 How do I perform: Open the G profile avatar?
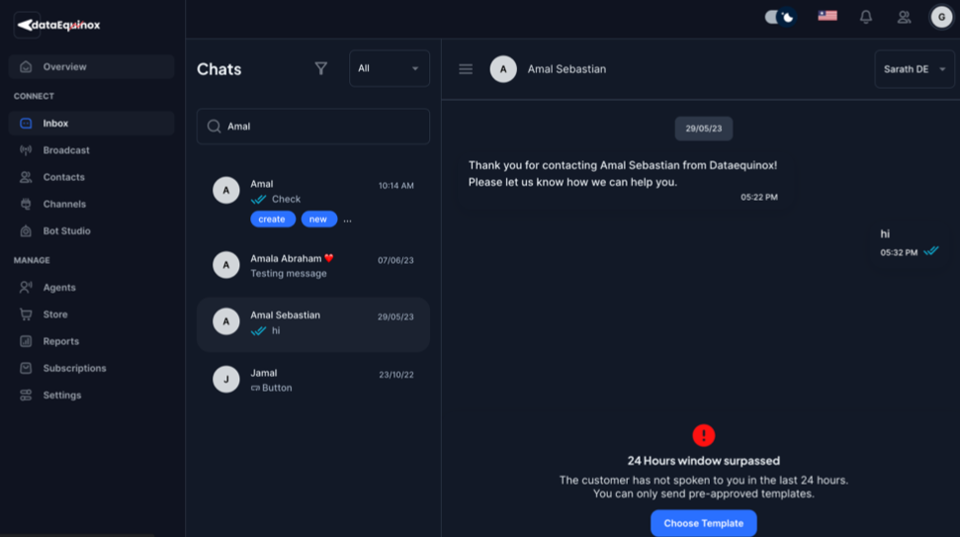[940, 17]
